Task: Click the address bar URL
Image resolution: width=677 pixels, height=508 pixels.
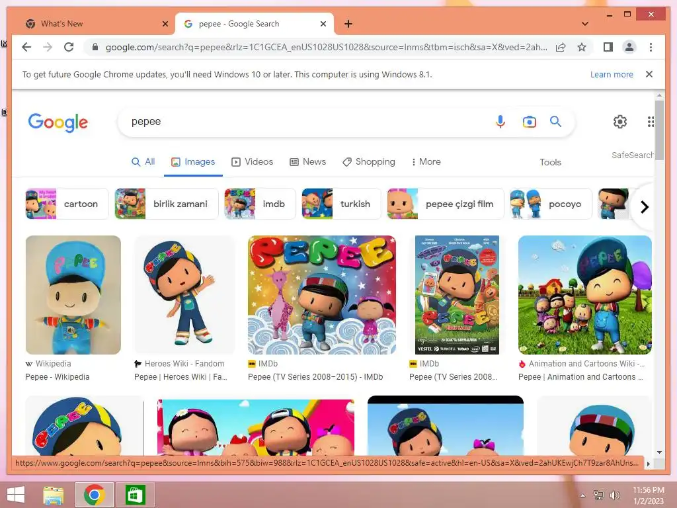Action: (326, 47)
